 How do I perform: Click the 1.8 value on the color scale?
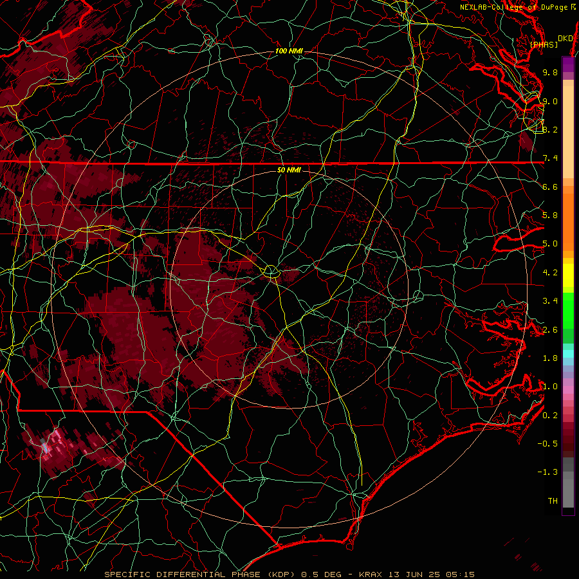550,358
